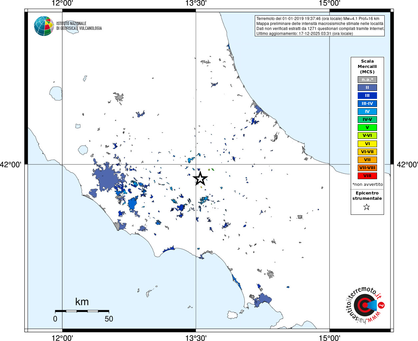
Task: Click the yellow VI legend swatch
Action: pos(367,144)
